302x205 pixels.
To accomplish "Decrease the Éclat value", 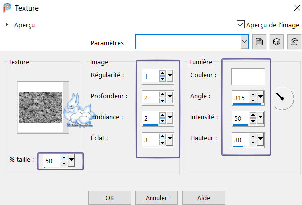I will point(162,143).
